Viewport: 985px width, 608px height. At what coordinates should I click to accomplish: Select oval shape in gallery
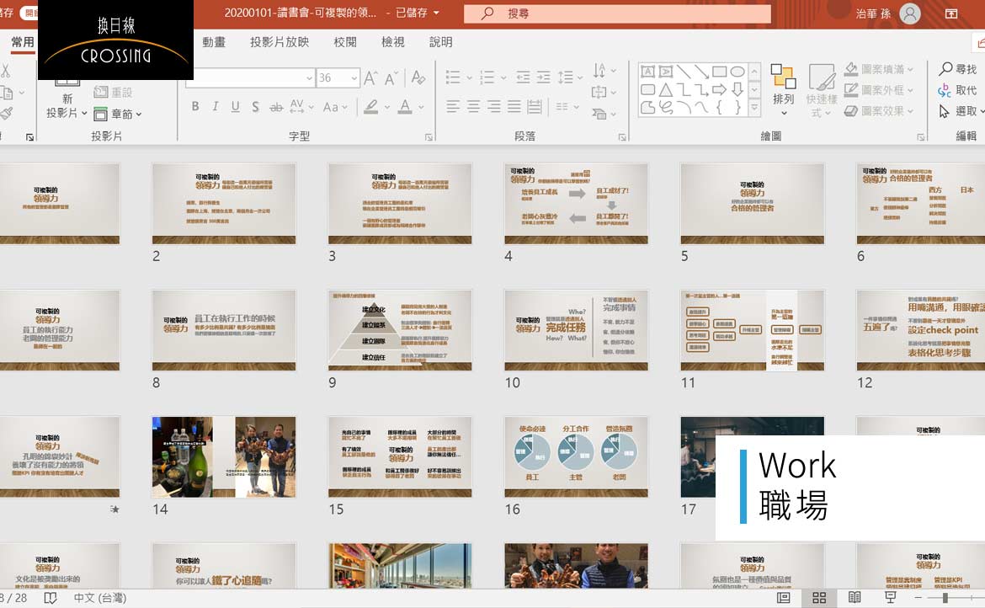click(x=737, y=71)
